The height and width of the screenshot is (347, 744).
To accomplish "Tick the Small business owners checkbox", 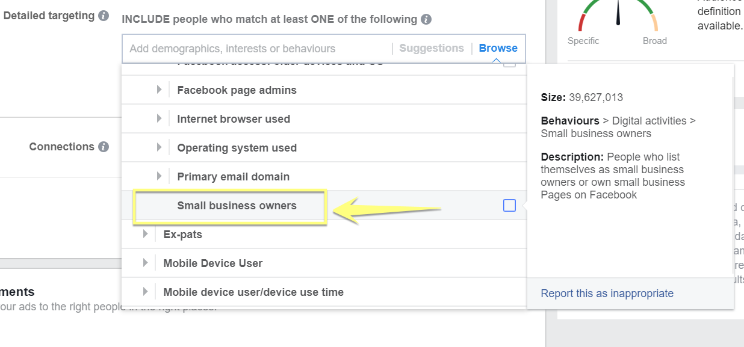I will click(509, 206).
